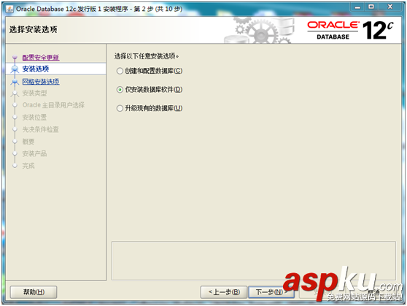Click the empty message panel at bottom

click(254, 261)
